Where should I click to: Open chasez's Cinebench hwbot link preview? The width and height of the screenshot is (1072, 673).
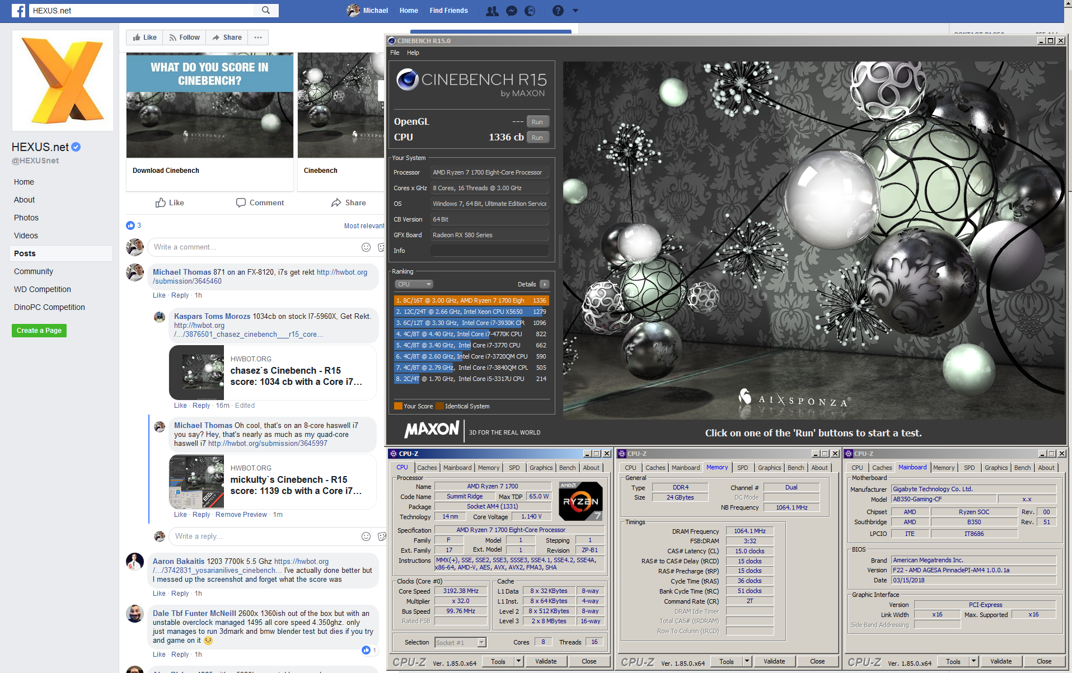(273, 373)
